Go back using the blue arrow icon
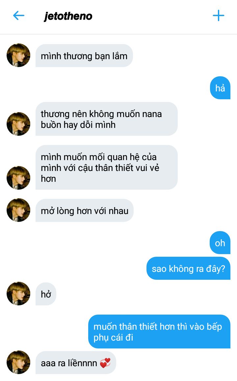This screenshot has width=237, height=381. click(x=19, y=15)
